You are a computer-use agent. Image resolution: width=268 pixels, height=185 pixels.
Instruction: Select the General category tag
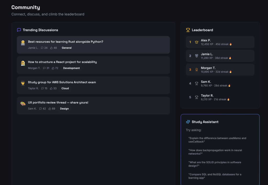pyautogui.click(x=66, y=48)
